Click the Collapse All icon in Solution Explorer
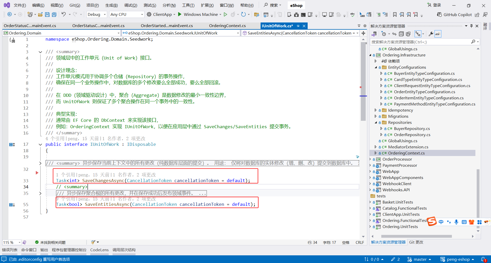The width and height of the screenshot is (491, 263). pos(401,34)
